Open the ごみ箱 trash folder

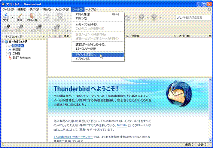pyautogui.click(x=16, y=54)
